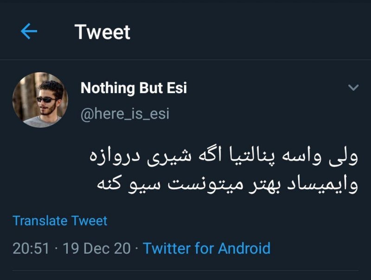Viewport: 371px width, 280px height.
Task: Click the Tweet header title
Action: coord(102,32)
